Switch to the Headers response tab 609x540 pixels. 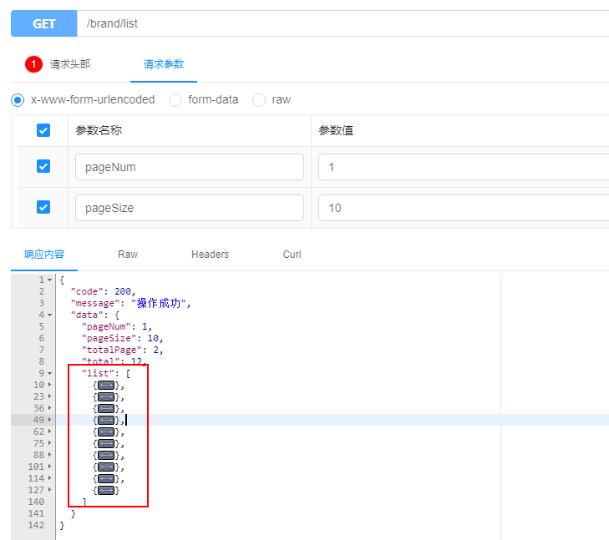[x=211, y=255]
